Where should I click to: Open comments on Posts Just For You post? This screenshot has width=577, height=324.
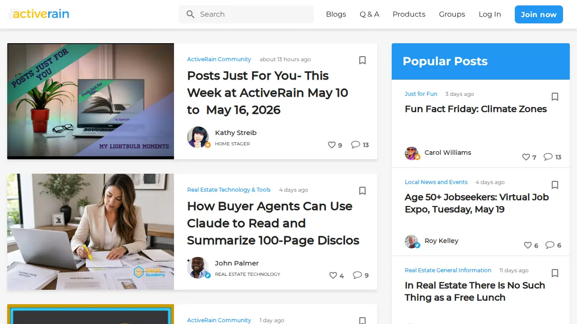356,144
